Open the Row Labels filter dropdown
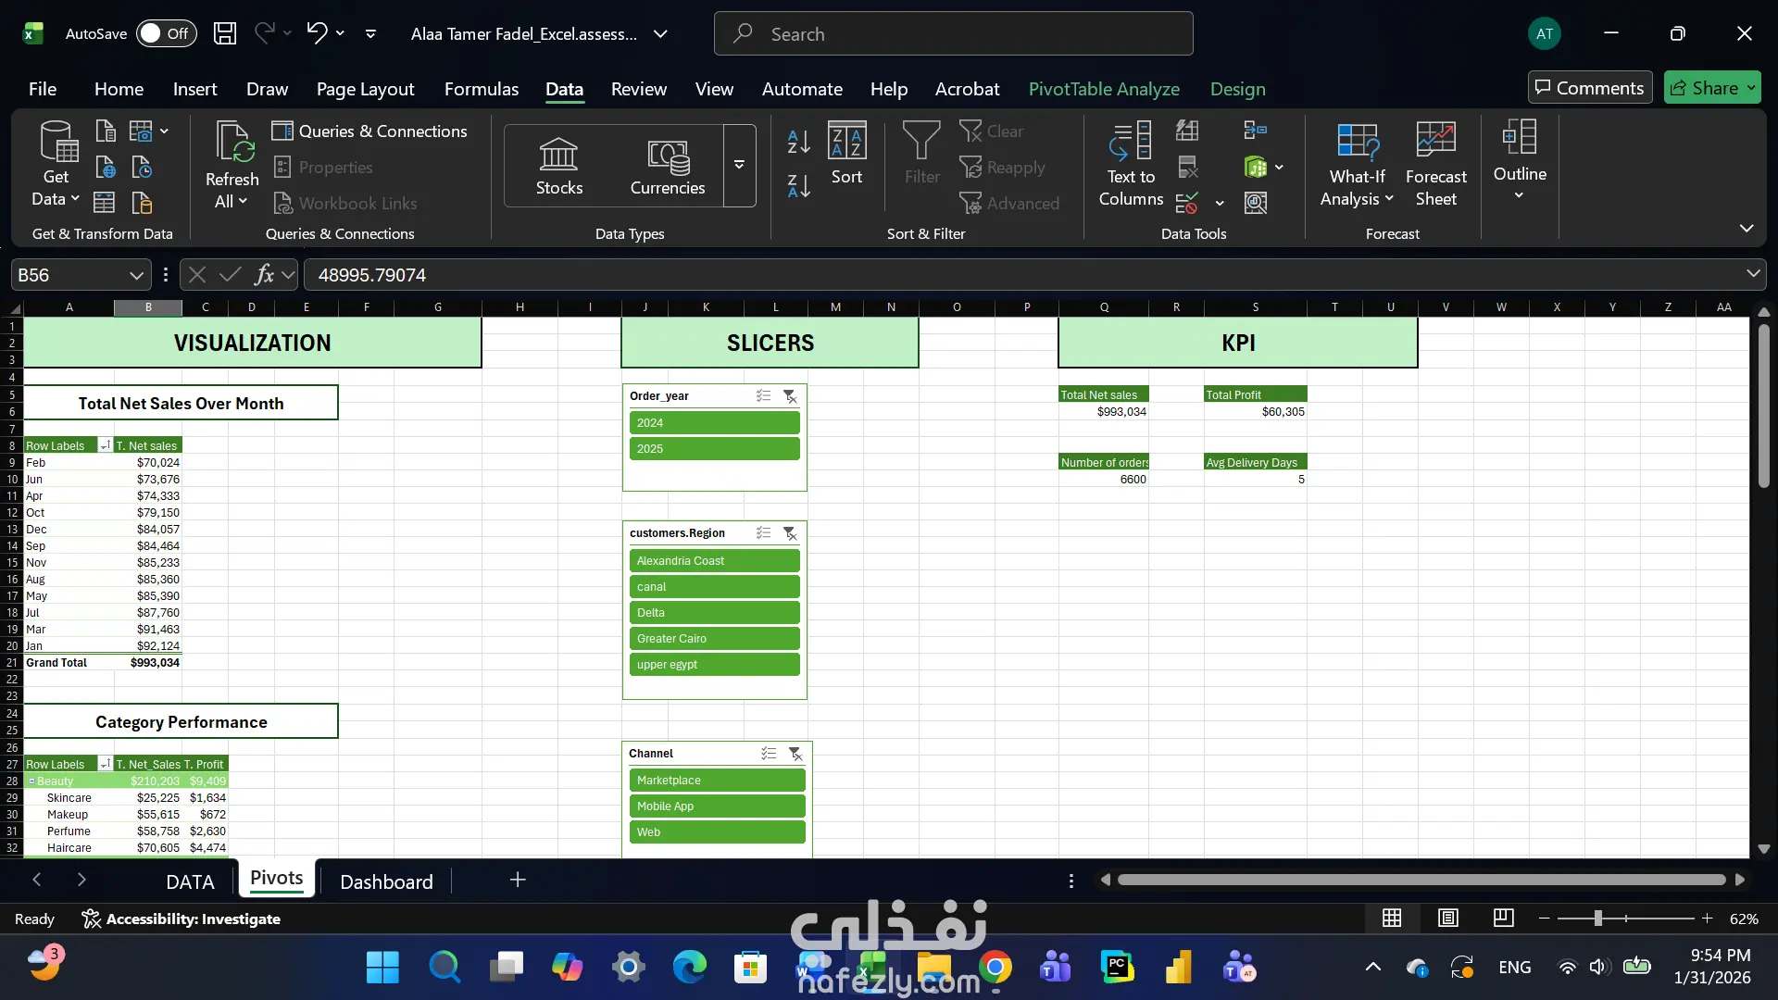1778x1000 pixels. 105,445
